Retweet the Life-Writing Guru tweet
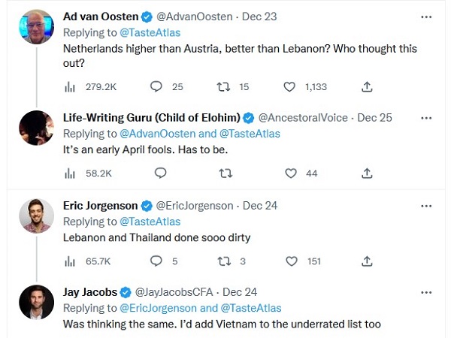This screenshot has height=338, width=451. pyautogui.click(x=225, y=173)
